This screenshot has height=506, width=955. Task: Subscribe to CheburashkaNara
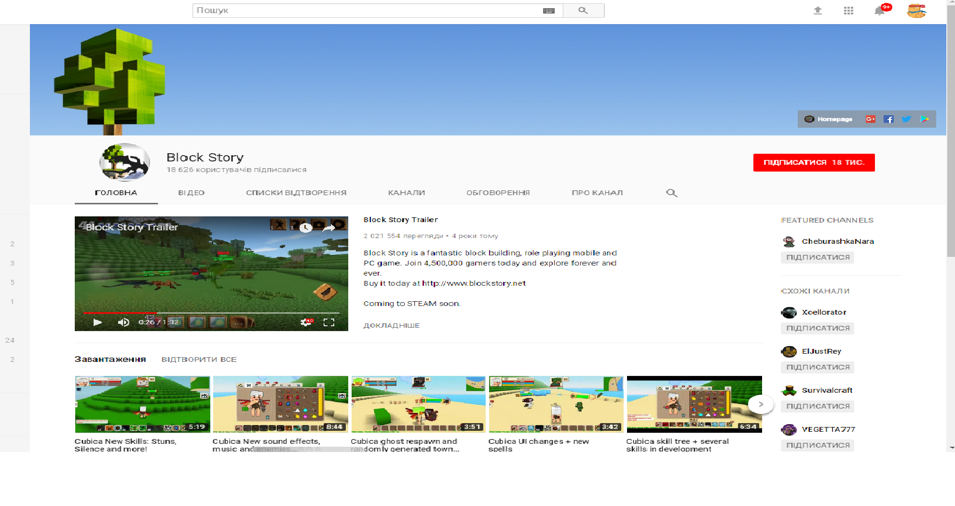(818, 257)
